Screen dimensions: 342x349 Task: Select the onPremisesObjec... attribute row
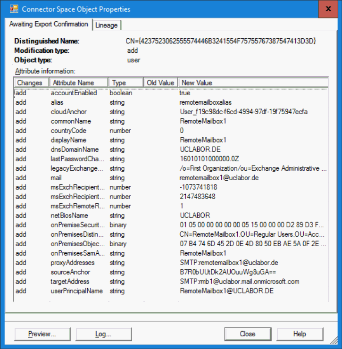pyautogui.click(x=171, y=244)
